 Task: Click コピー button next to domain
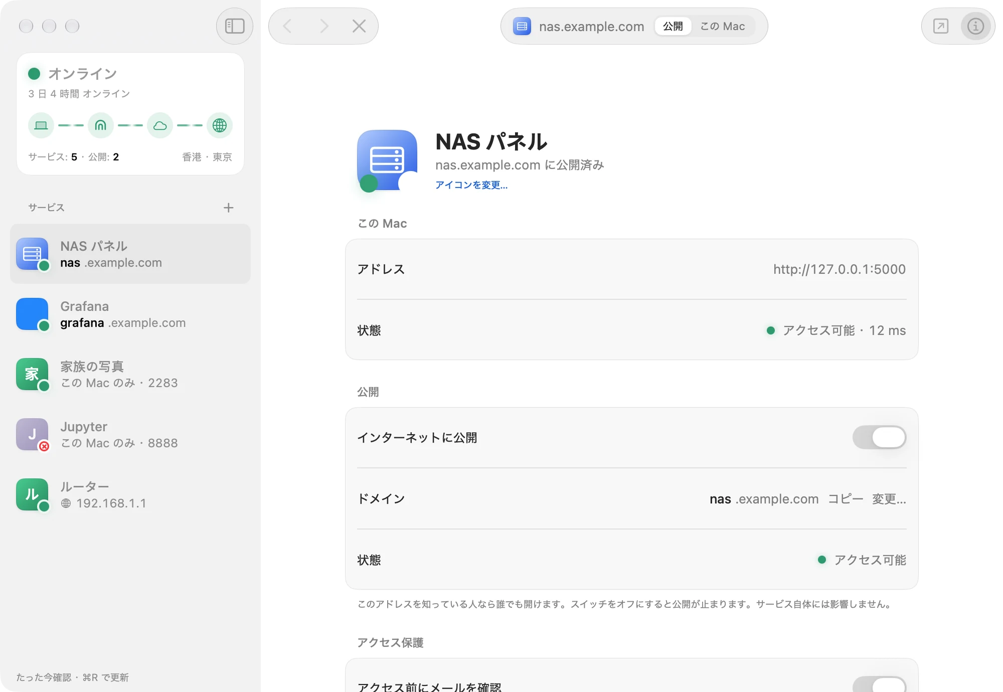pyautogui.click(x=846, y=499)
